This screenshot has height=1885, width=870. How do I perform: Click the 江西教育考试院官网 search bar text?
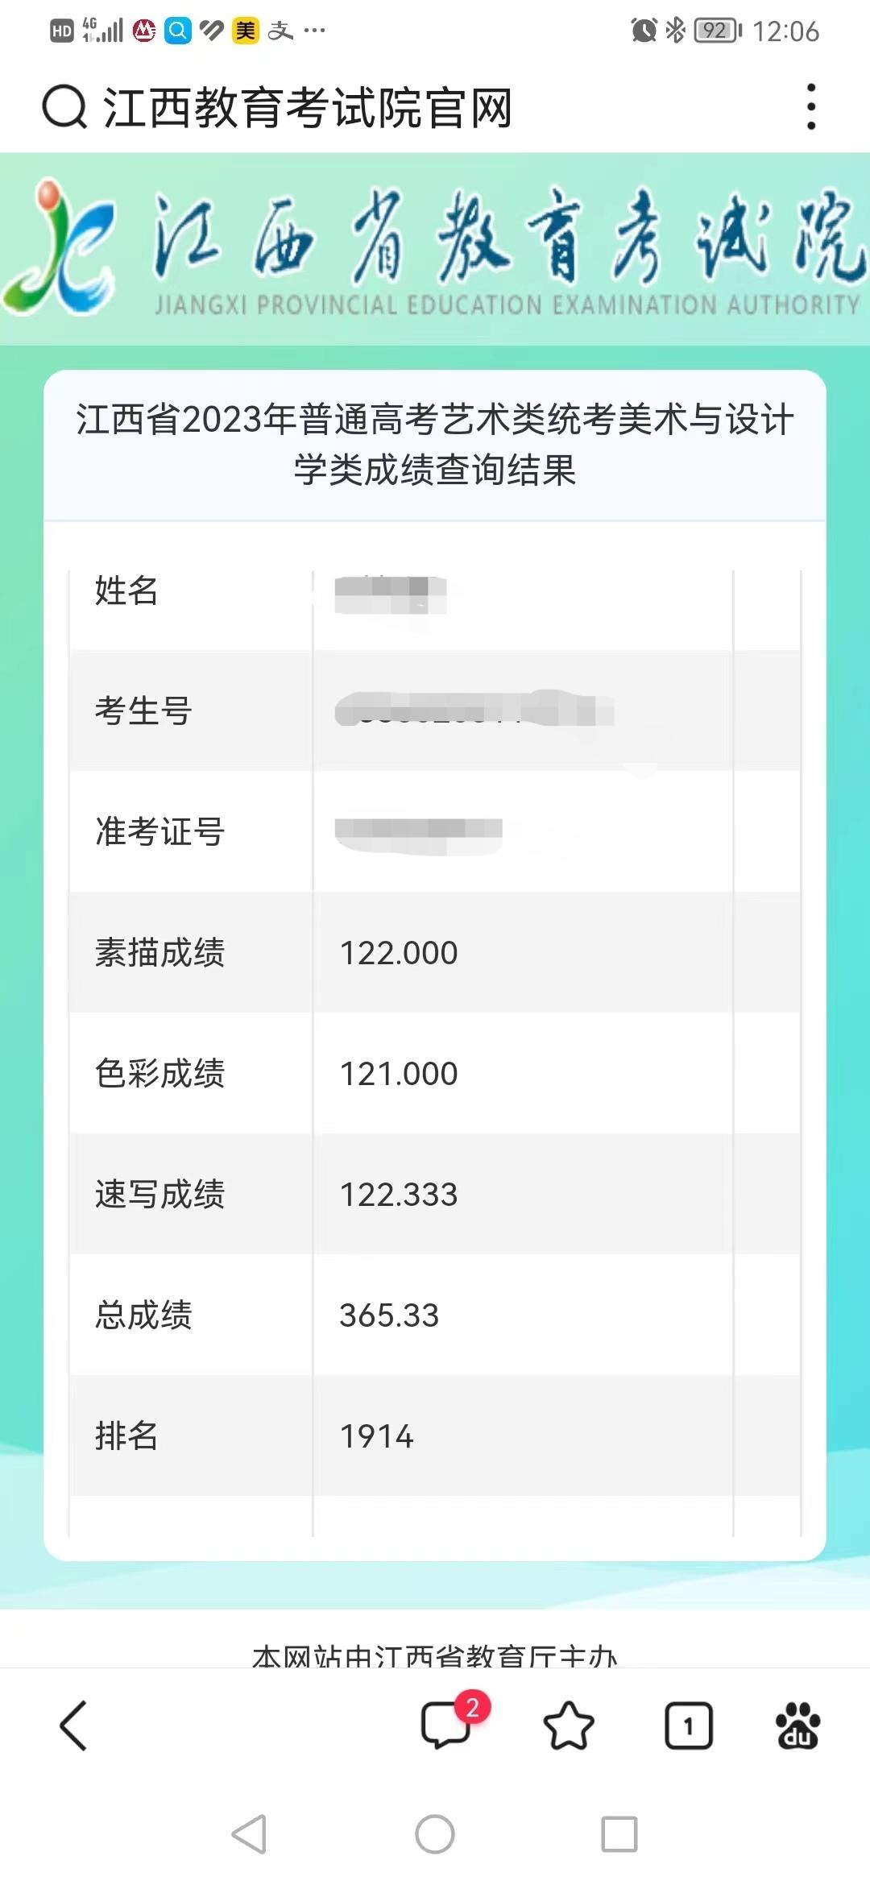pyautogui.click(x=308, y=107)
